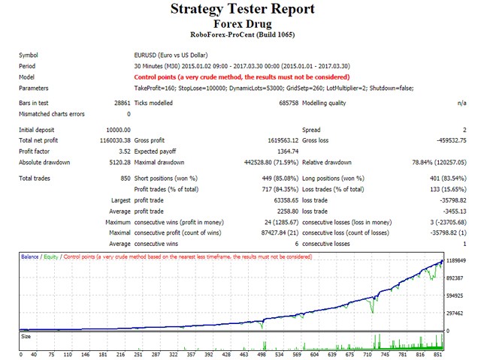481x360 pixels.
Task: Click the Profit trades value '717 (84.35%)'
Action: [280, 189]
